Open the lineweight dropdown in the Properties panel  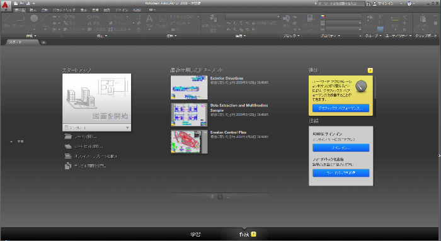pos(343,23)
